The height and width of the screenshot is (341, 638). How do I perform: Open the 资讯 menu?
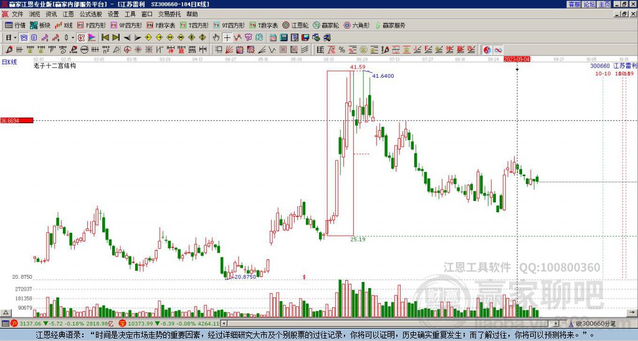[x=51, y=14]
